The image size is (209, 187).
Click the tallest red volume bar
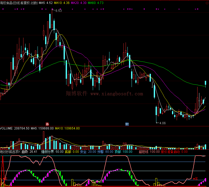[44, 140]
